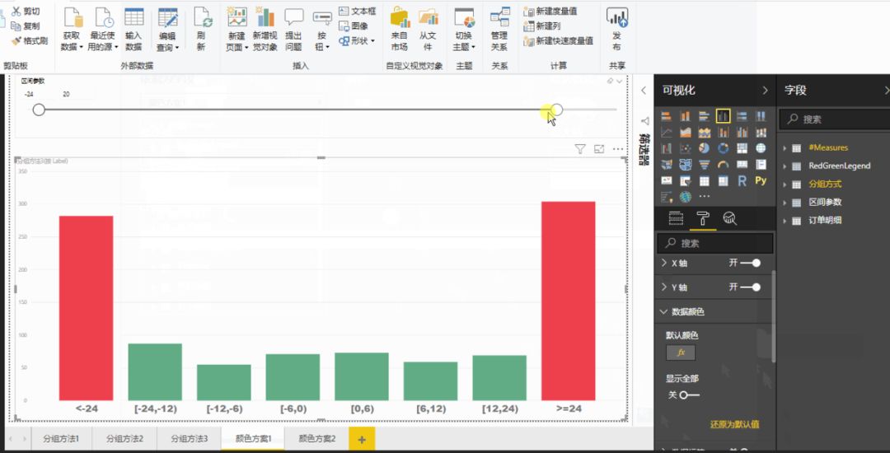Screen dimensions: 890x453
Task: Select the stacked bar chart visual
Action: [x=667, y=116]
